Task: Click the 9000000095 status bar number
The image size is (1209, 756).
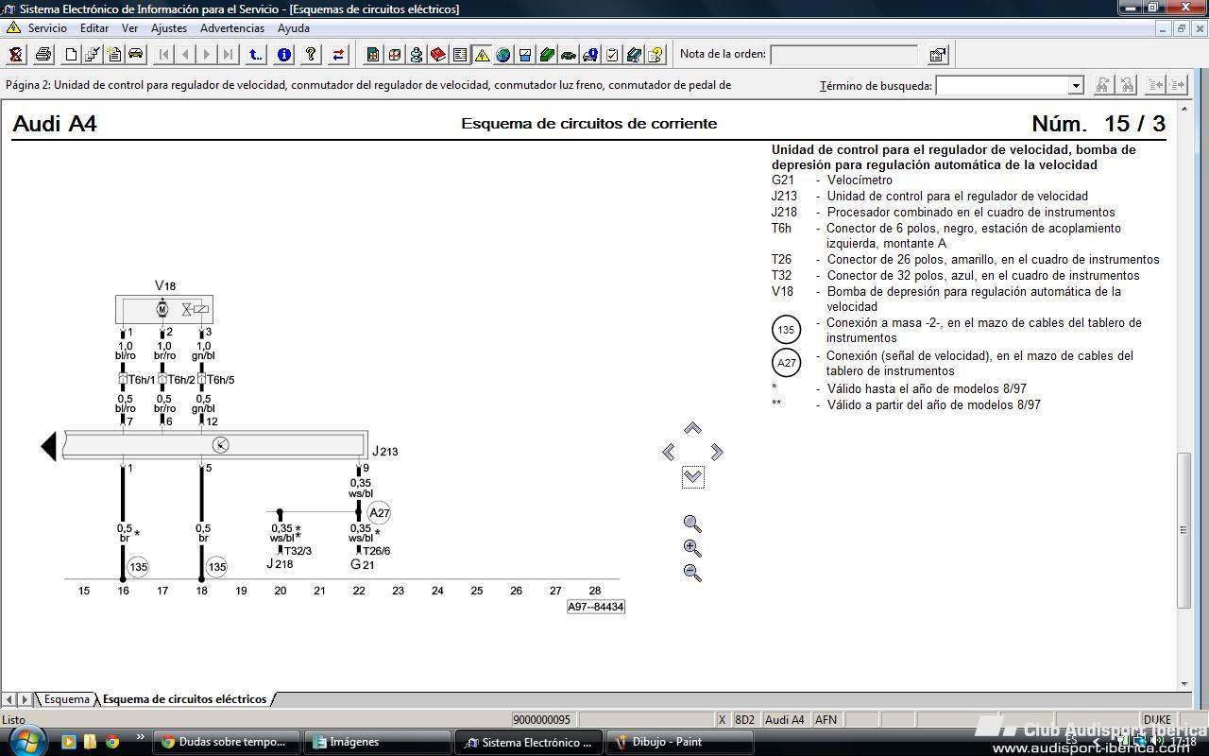Action: click(542, 720)
